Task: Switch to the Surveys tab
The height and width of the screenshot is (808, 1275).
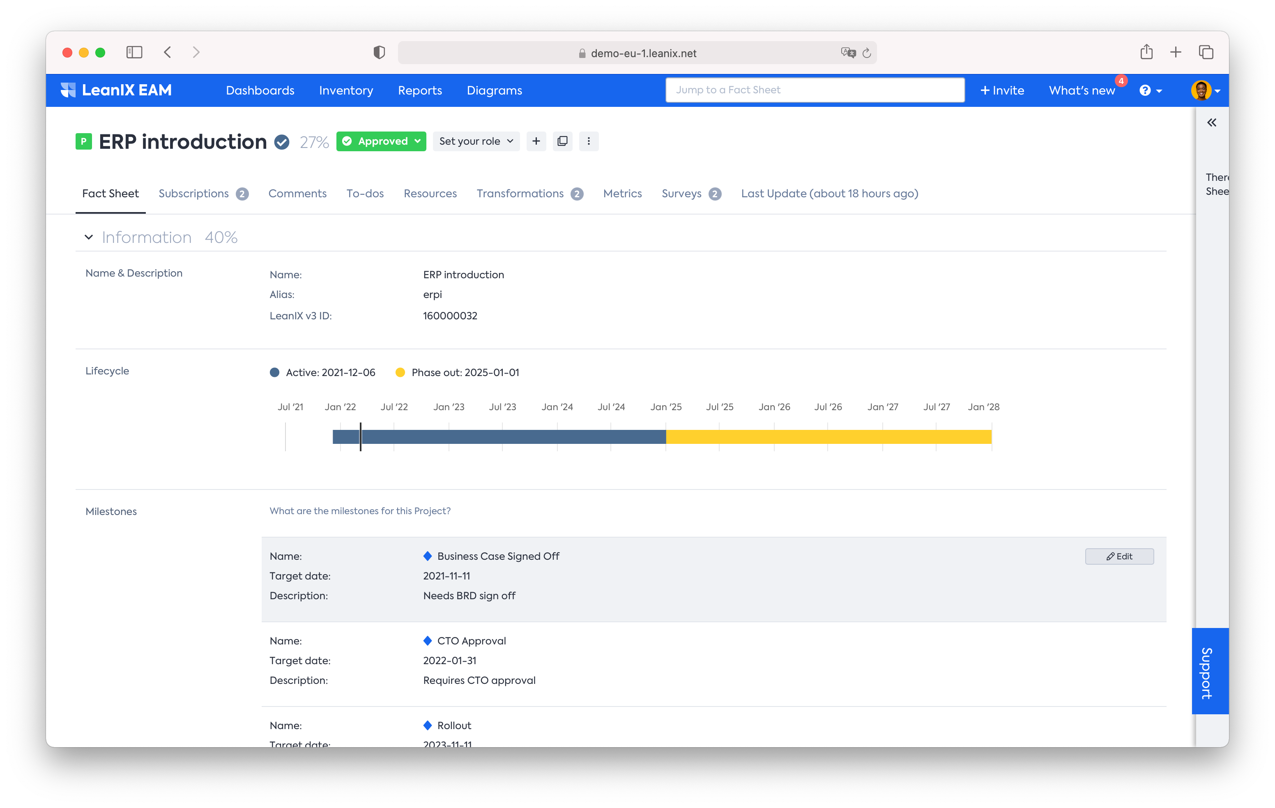Action: click(691, 194)
